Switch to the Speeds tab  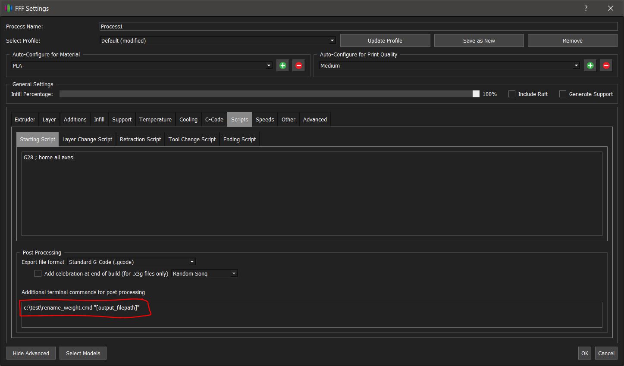[x=265, y=119]
